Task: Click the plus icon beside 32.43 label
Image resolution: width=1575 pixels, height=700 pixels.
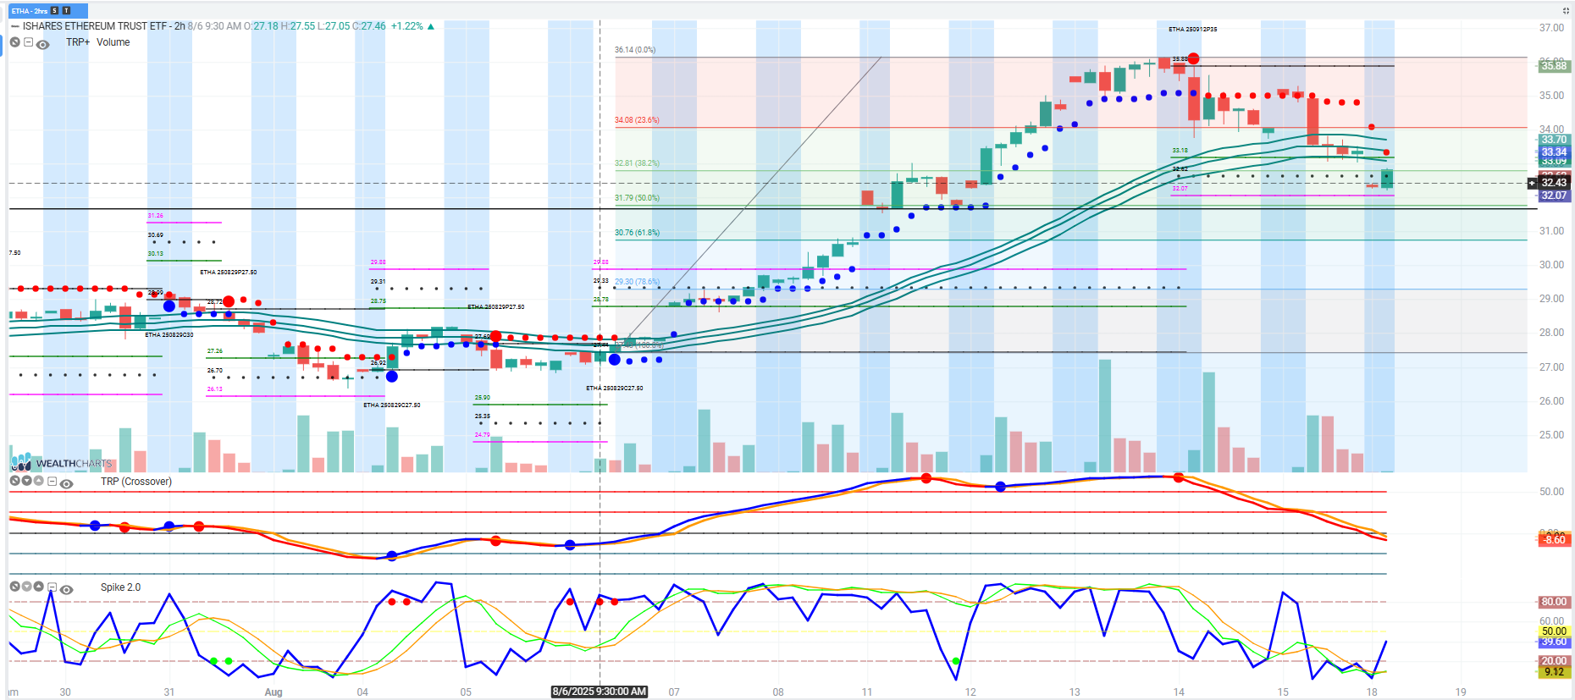Action: click(1532, 183)
